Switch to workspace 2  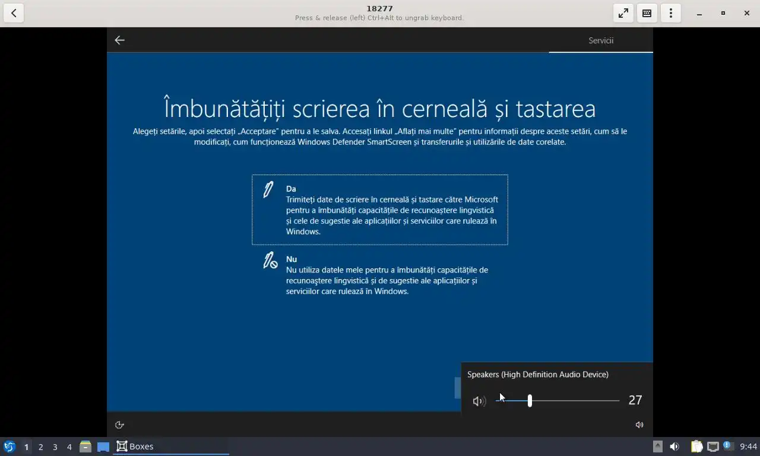click(40, 446)
